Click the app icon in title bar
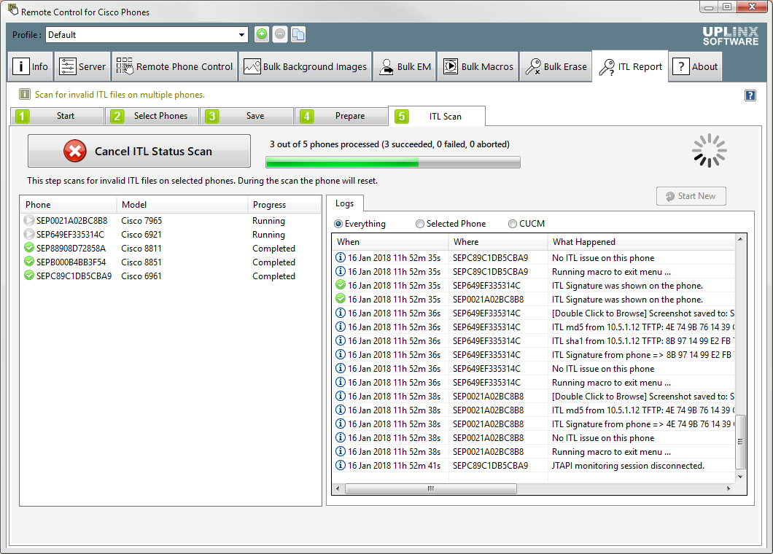The width and height of the screenshot is (773, 554). (x=13, y=10)
